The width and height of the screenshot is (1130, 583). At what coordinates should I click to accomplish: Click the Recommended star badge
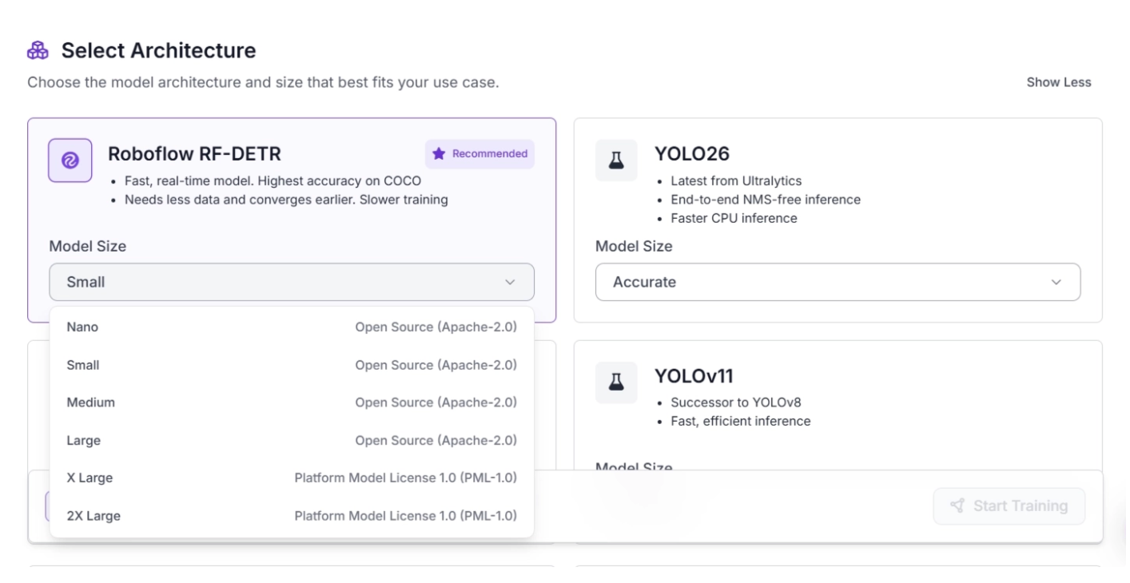click(x=479, y=154)
